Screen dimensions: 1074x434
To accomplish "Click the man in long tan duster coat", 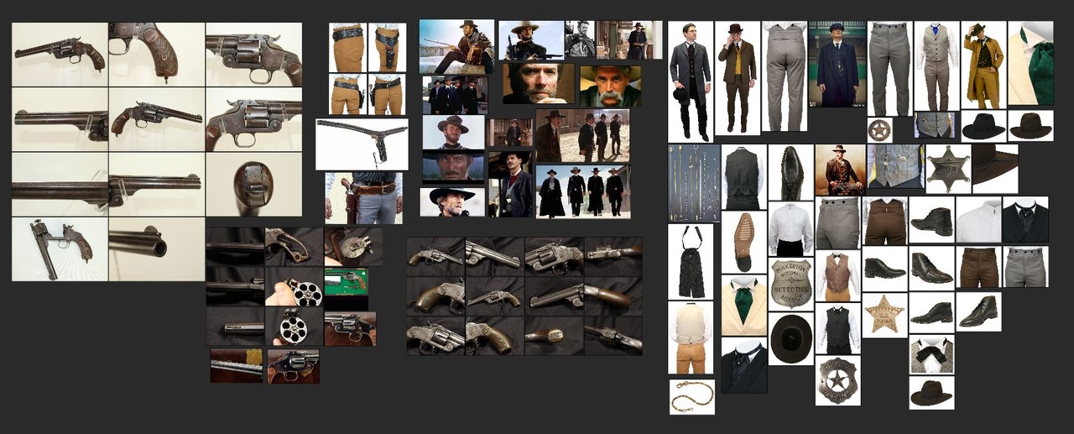I will click(x=983, y=65).
